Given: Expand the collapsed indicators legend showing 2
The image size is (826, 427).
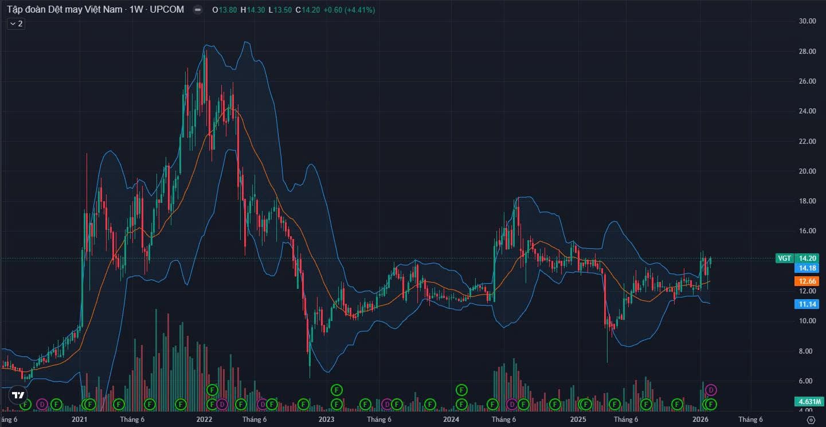Looking at the screenshot, I should 15,23.
